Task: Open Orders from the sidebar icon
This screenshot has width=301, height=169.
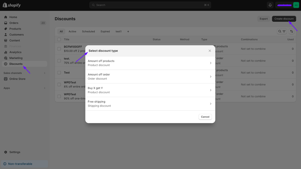Action: pos(6,23)
